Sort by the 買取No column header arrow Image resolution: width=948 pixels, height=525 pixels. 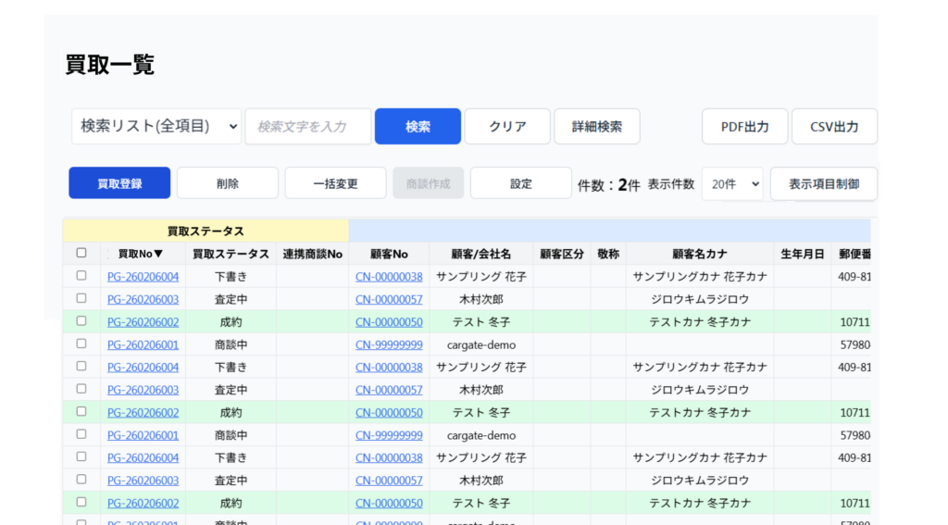pyautogui.click(x=158, y=254)
